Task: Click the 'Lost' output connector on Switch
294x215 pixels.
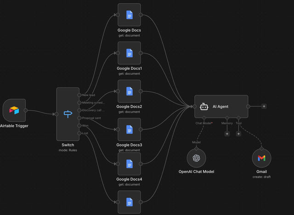Action: [79, 133]
